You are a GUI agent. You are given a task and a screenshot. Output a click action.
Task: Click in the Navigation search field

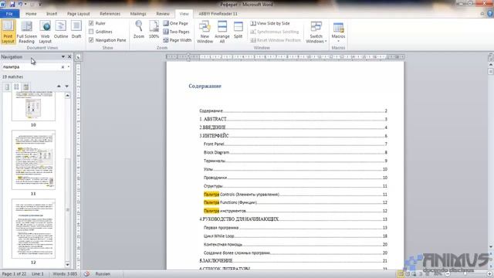coord(31,67)
